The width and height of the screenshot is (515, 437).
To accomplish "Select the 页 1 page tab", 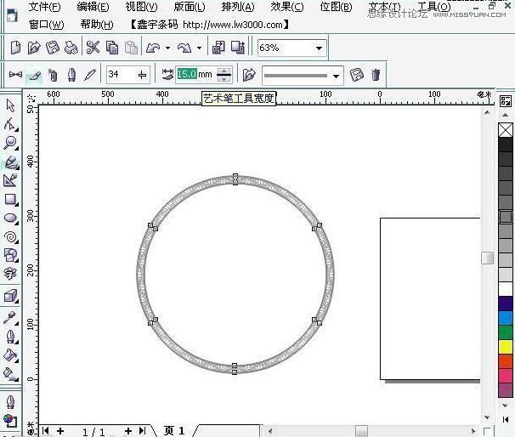I will pos(174,430).
